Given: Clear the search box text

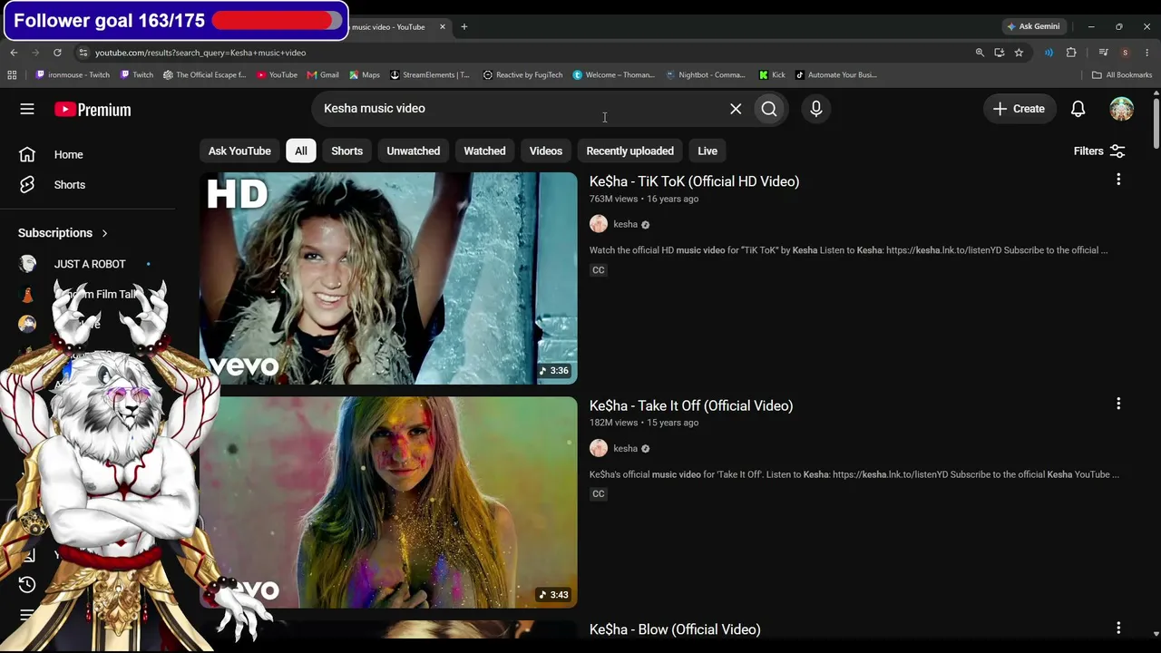Looking at the screenshot, I should coord(736,109).
